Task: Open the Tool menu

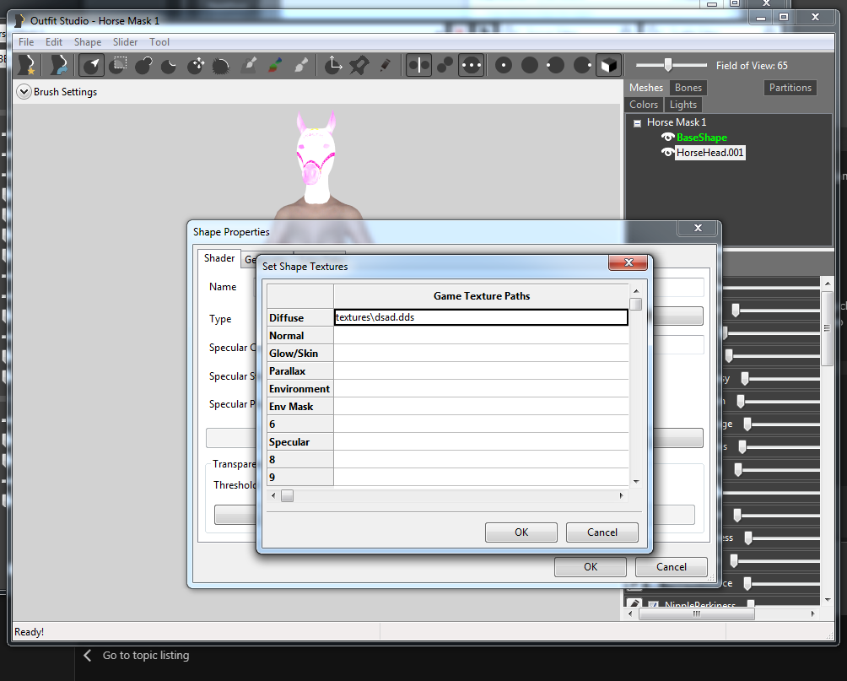Action: pos(159,42)
